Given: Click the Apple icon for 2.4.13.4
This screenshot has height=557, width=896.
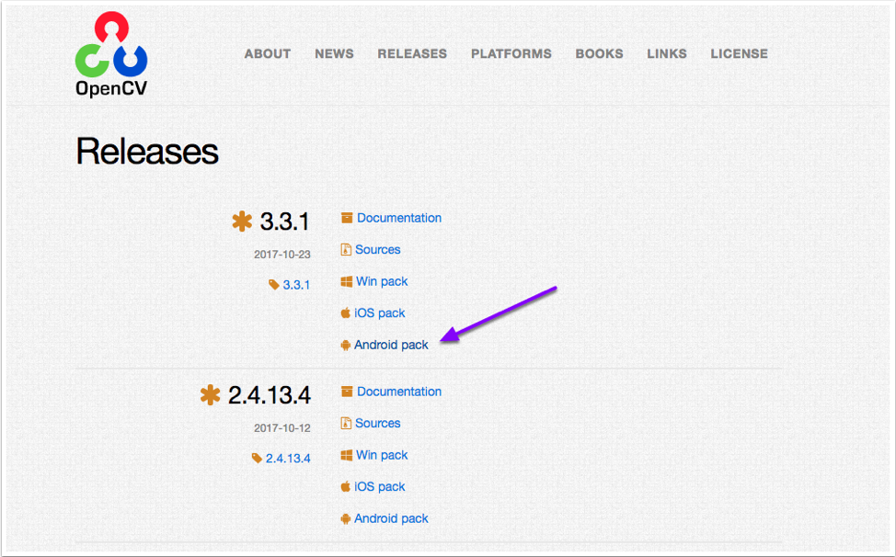Looking at the screenshot, I should click(x=345, y=486).
